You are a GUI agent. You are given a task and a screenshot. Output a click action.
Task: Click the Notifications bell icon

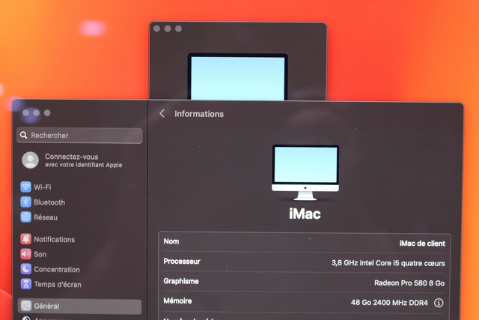click(25, 239)
